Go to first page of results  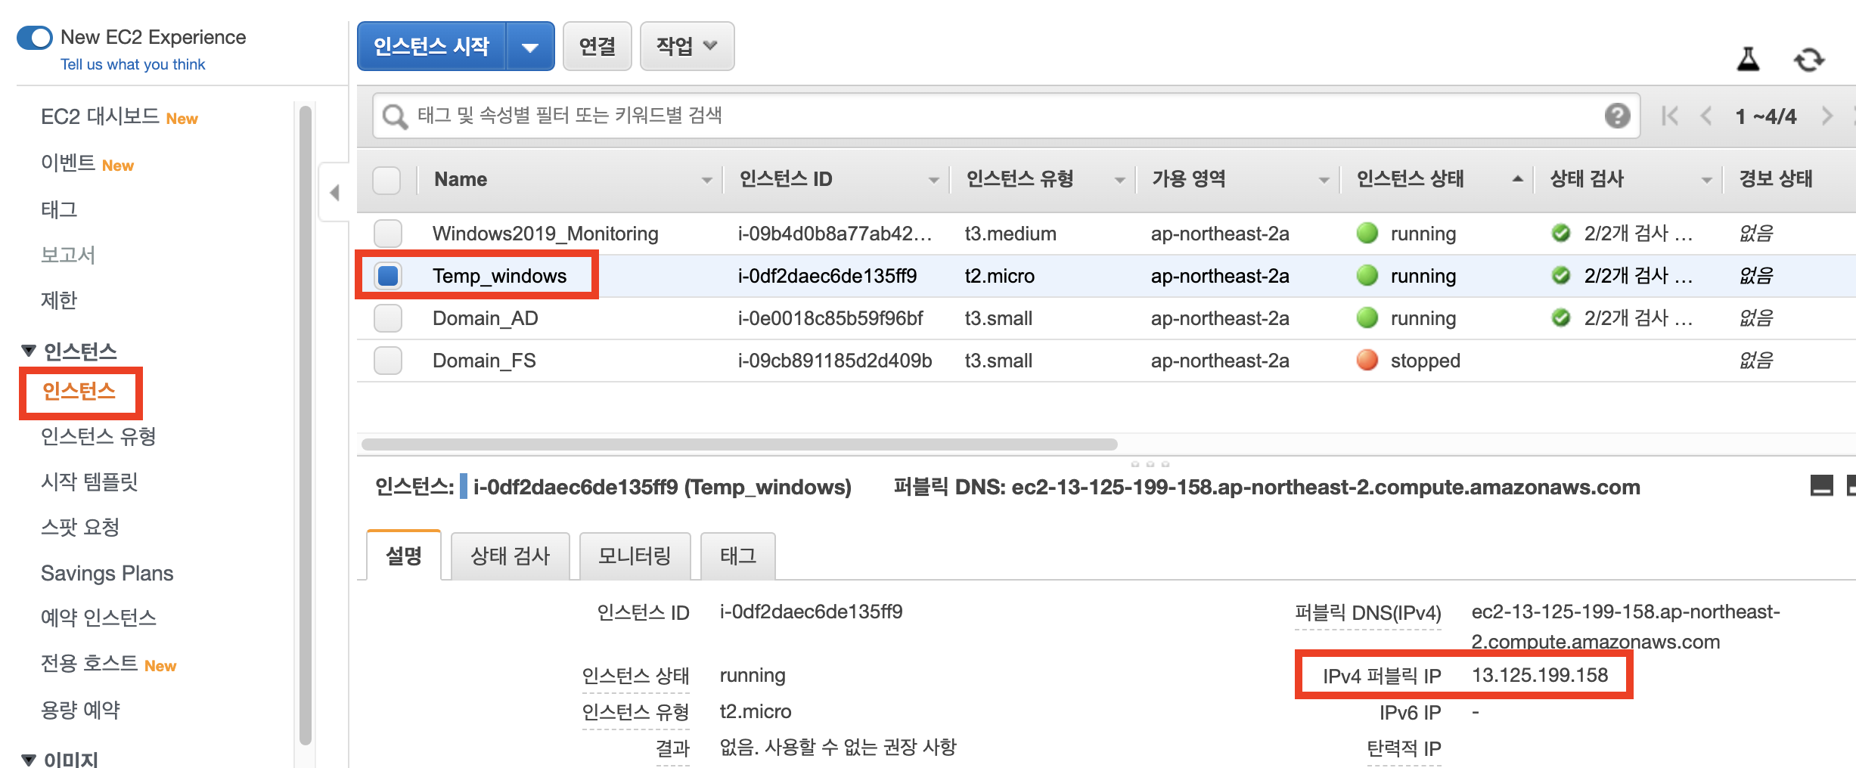pyautogui.click(x=1670, y=116)
